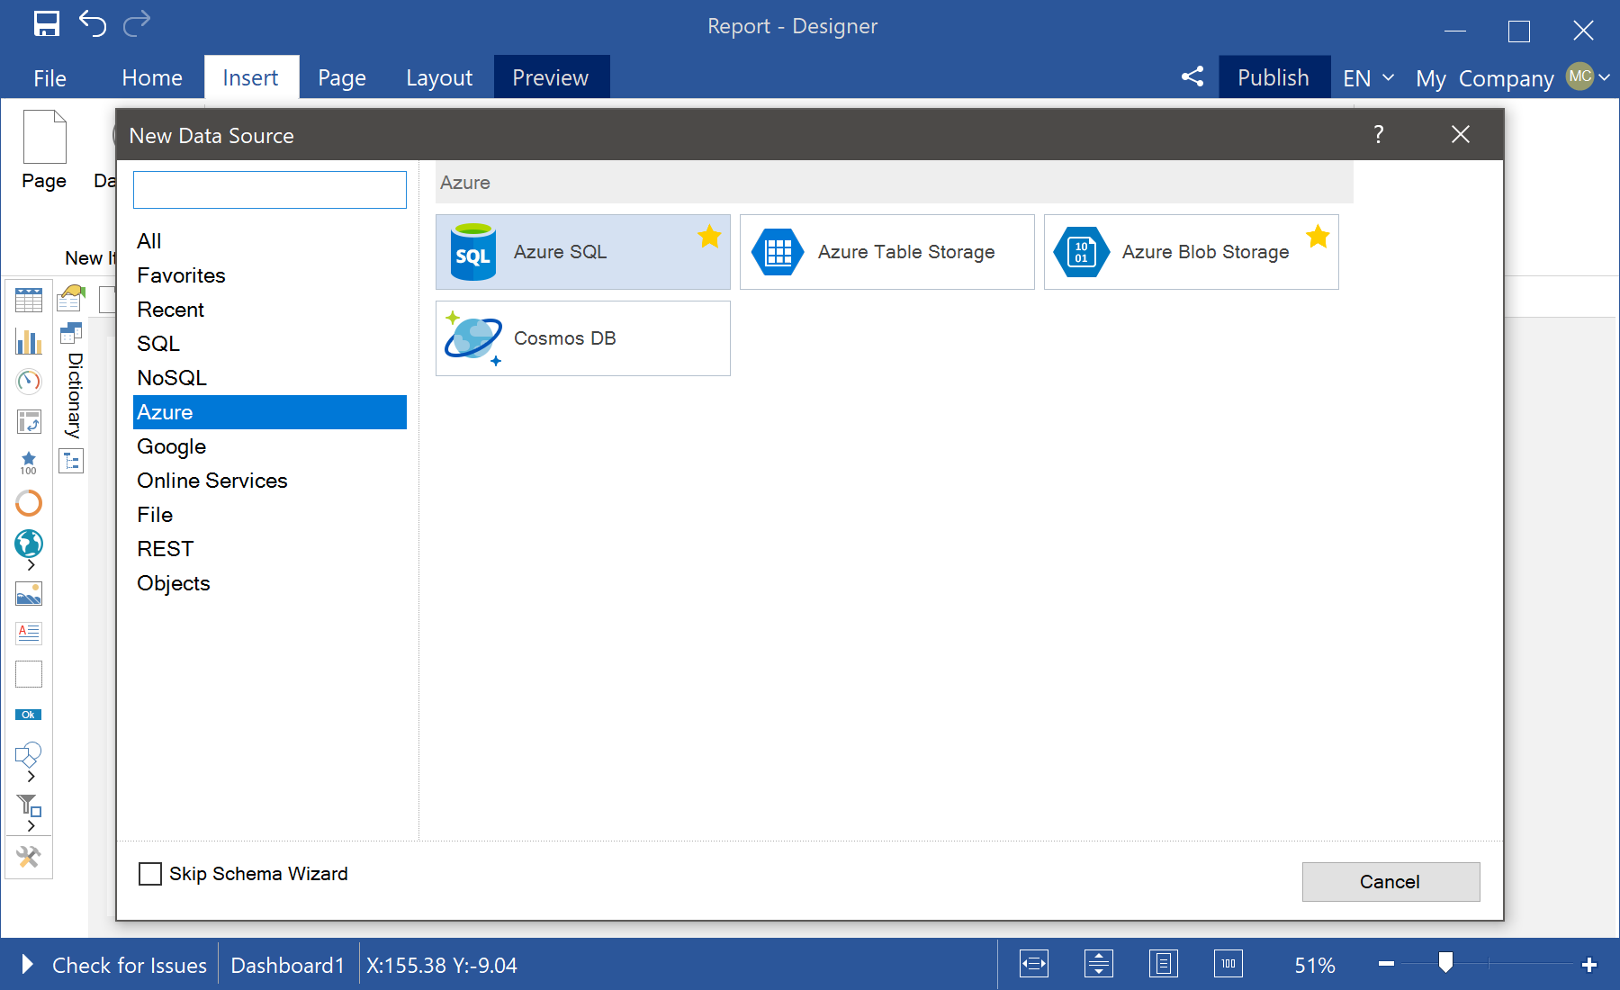This screenshot has width=1620, height=990.
Task: Select the All category
Action: coord(270,241)
